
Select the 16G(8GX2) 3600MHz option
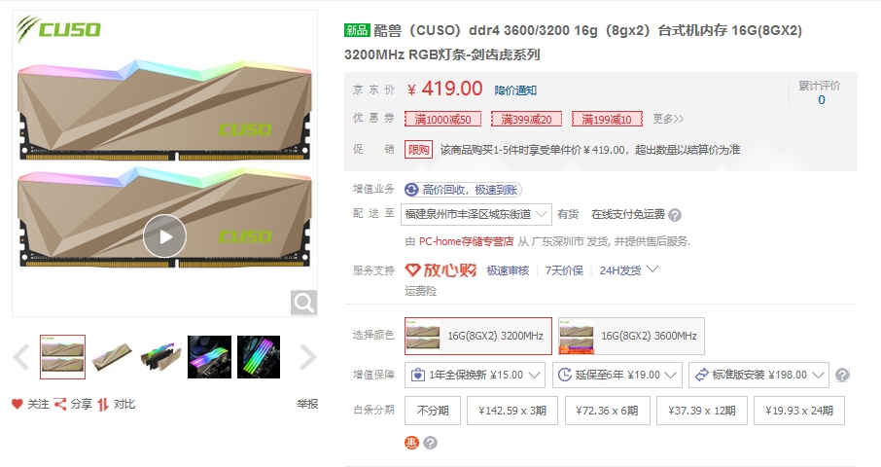(x=631, y=336)
